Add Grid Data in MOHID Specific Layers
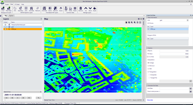193x105 pixels. point(31,9)
